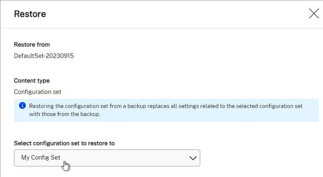Click the "Configuration set" content type value
The image size is (323, 177).
38,92
